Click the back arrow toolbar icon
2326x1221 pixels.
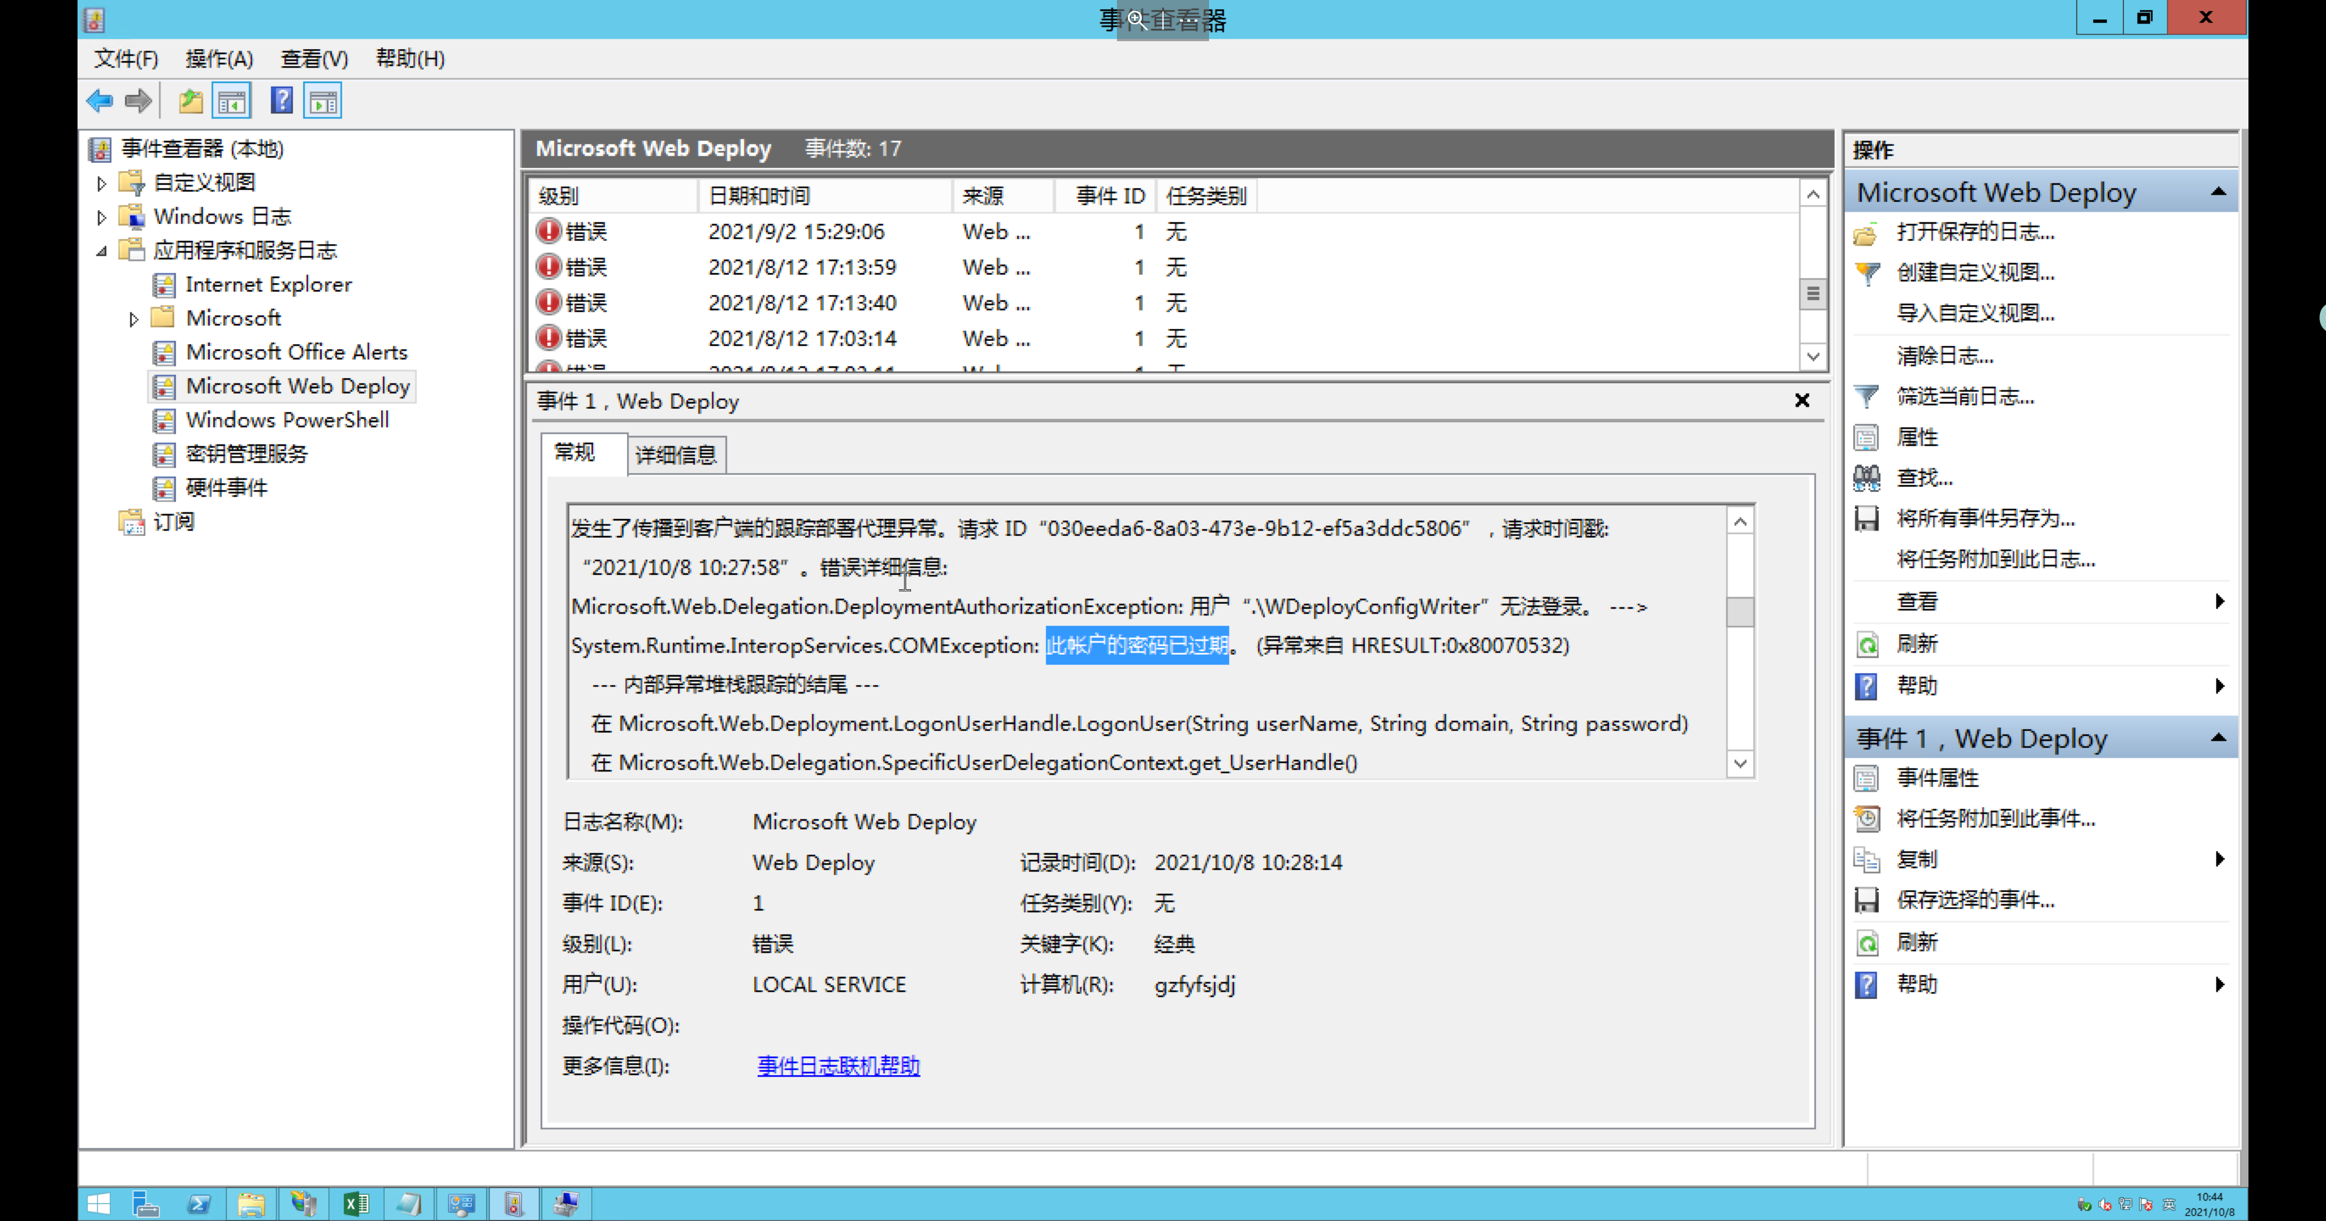coord(99,101)
